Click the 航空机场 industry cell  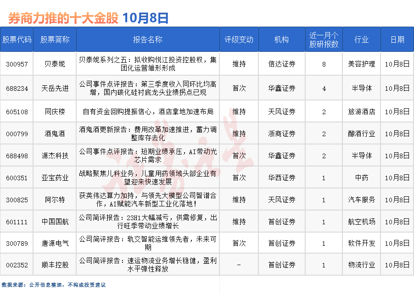(x=362, y=222)
